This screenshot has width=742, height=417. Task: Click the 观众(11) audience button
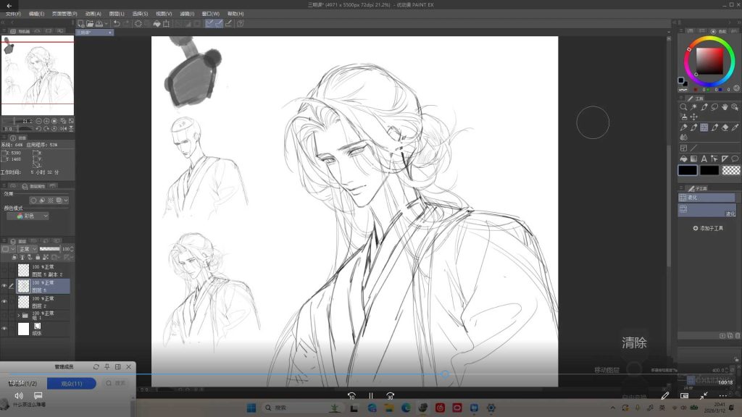[x=72, y=384]
